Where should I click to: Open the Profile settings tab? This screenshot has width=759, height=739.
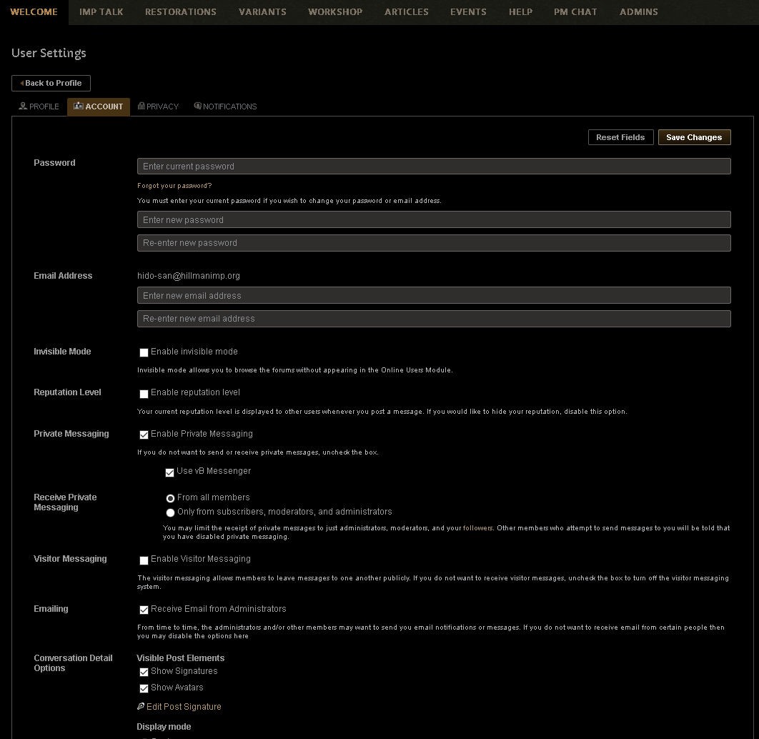coord(39,106)
